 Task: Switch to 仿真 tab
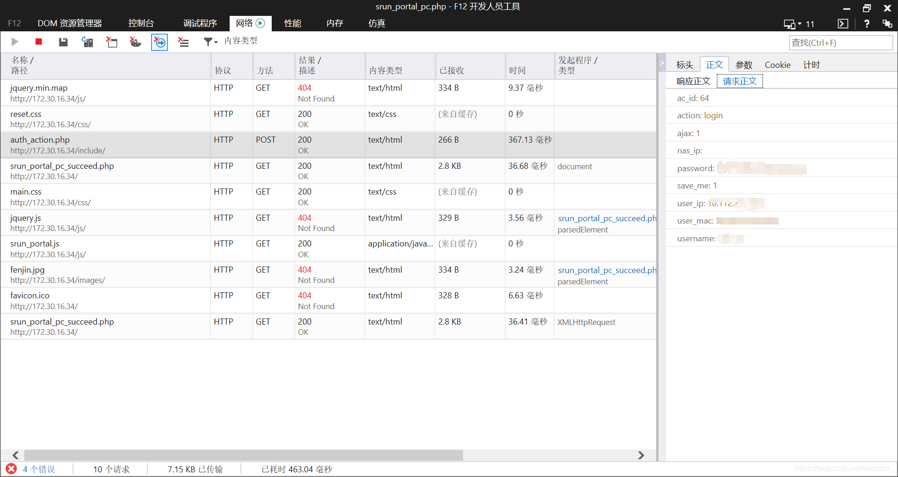pyautogui.click(x=377, y=23)
